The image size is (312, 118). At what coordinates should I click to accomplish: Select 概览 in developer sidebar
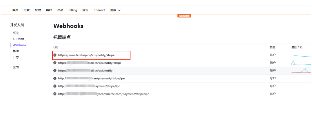click(16, 33)
